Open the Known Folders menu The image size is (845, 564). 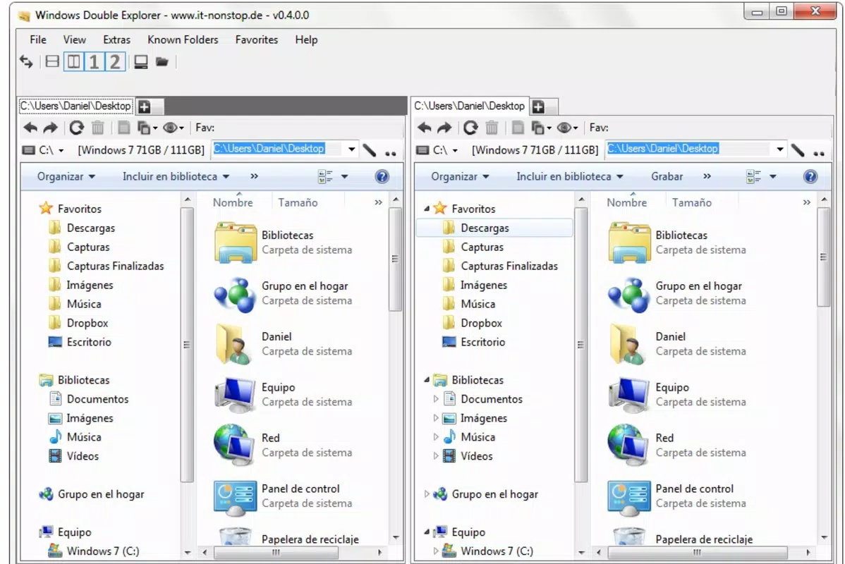183,40
